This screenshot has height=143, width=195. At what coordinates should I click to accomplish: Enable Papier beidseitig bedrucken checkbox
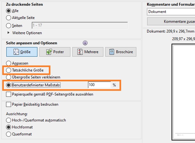point(9,104)
